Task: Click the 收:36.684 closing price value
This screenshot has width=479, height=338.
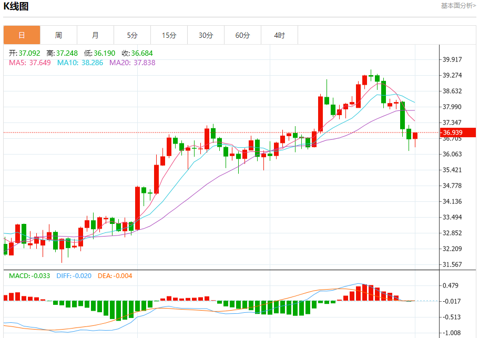Action: [137, 53]
